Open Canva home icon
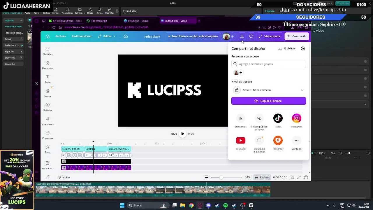The width and height of the screenshot is (373, 210). point(47,36)
